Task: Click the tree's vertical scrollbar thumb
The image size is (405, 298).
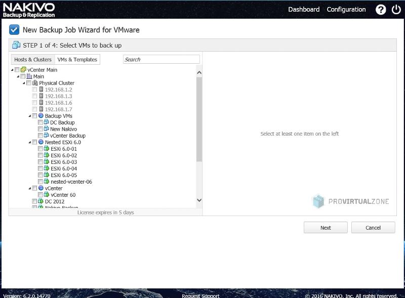Action: tap(199, 119)
